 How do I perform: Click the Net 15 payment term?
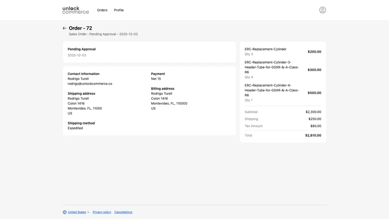(156, 79)
